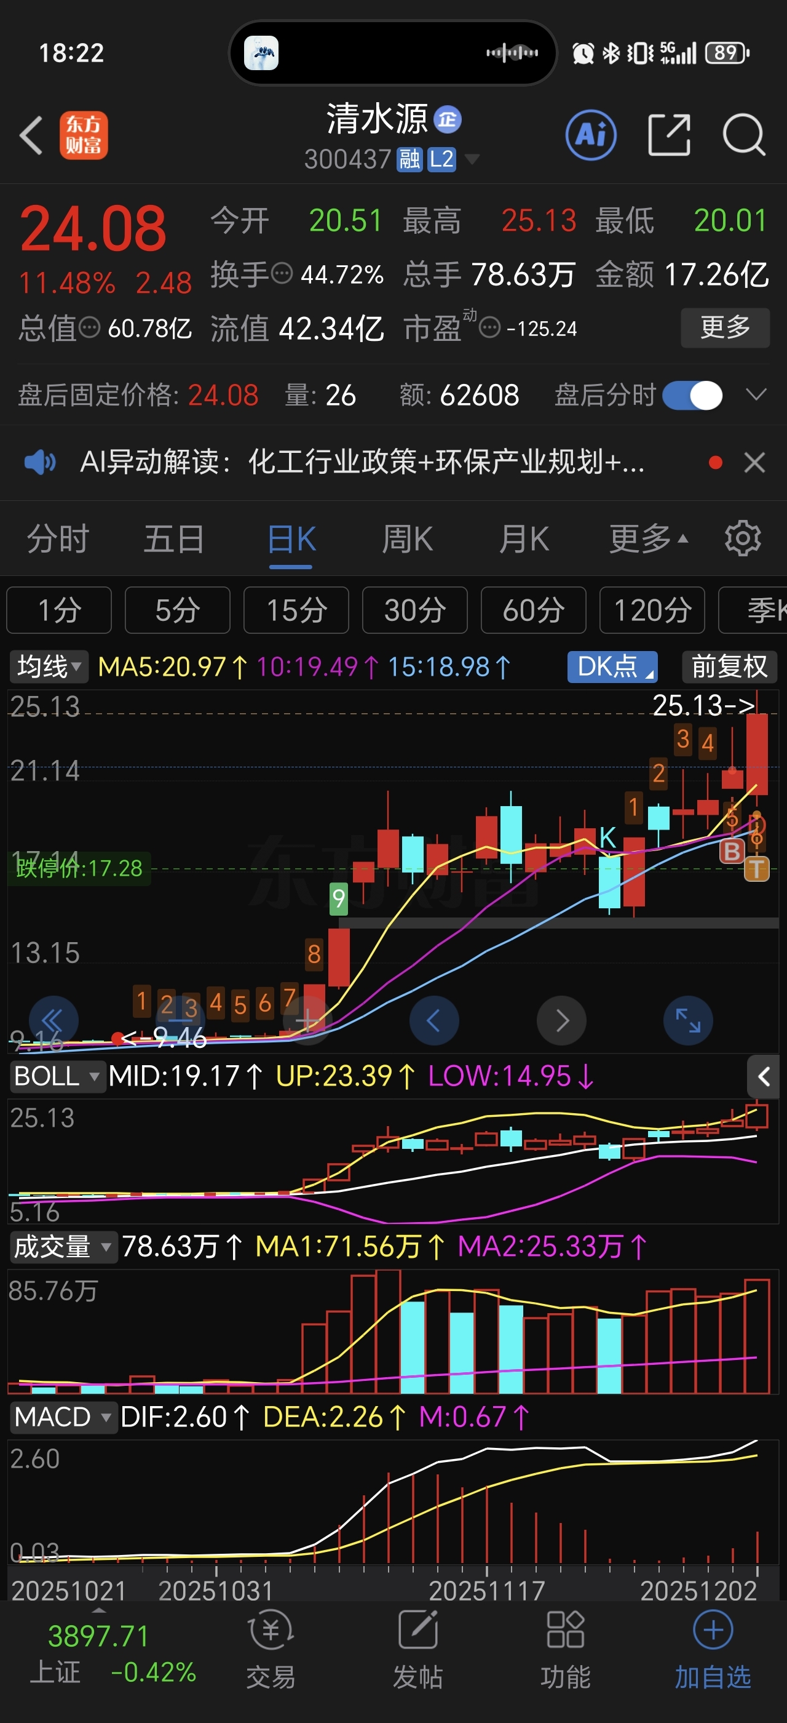Tap the info icon next to 总值
This screenshot has height=1723, width=787.
click(90, 328)
